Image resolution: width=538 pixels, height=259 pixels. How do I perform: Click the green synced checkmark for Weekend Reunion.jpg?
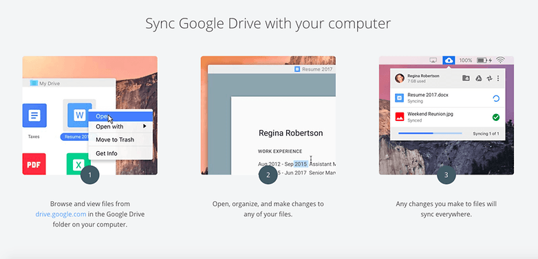pos(496,117)
